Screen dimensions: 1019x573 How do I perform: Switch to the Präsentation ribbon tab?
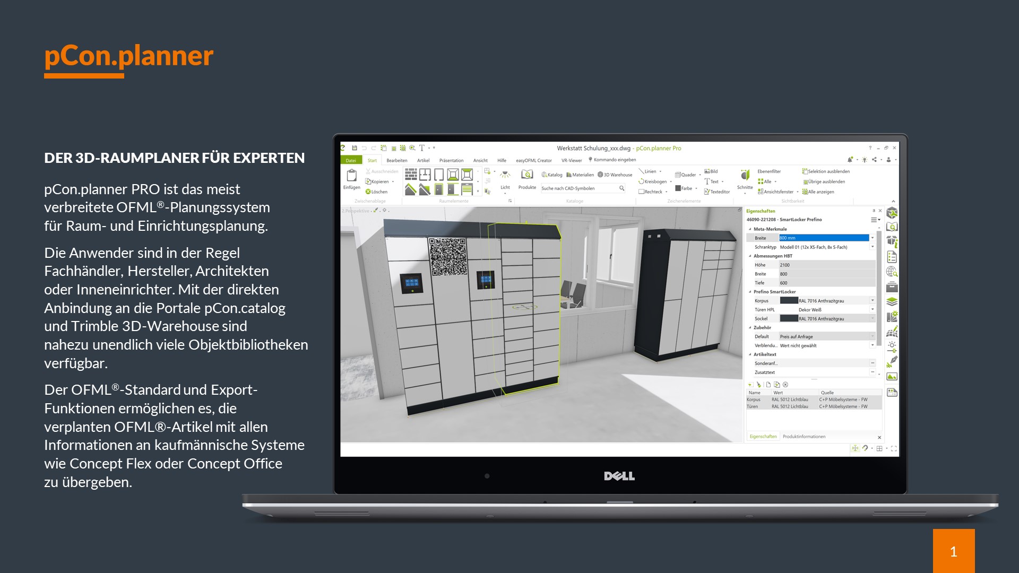point(451,160)
